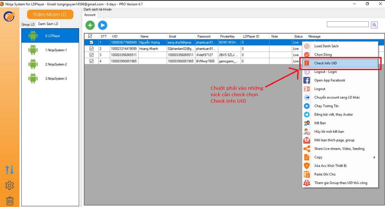
Task: Click the STT column header
Action: pos(104,36)
